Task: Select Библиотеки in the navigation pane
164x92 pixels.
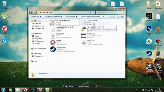Action: pos(37,33)
